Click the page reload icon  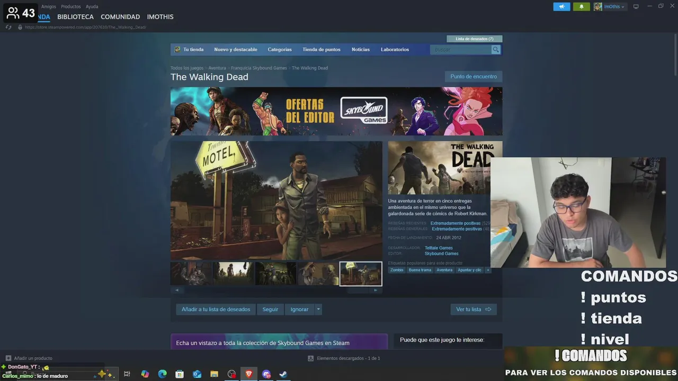point(8,27)
